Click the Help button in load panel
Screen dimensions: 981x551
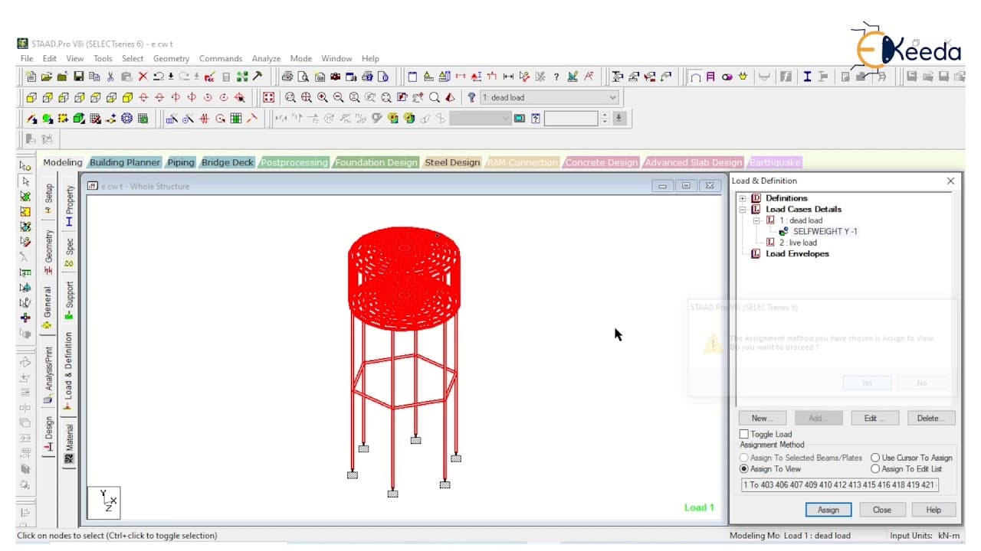click(x=933, y=510)
